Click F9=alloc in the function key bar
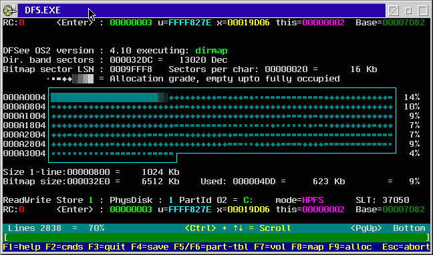 [x=350, y=247]
